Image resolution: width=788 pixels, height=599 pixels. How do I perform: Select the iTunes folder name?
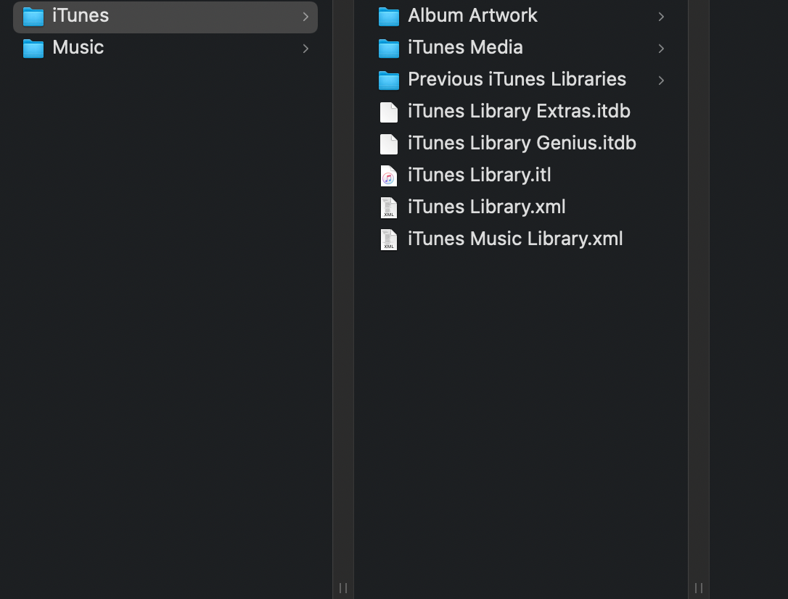pyautogui.click(x=81, y=15)
